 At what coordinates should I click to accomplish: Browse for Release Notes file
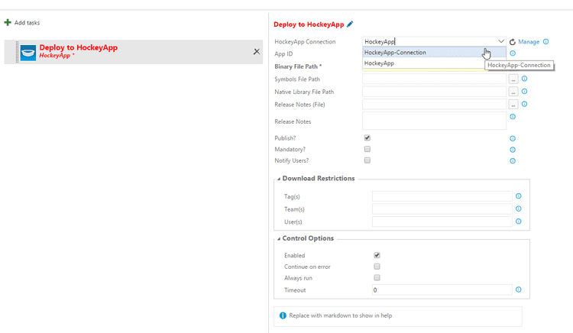pyautogui.click(x=513, y=105)
